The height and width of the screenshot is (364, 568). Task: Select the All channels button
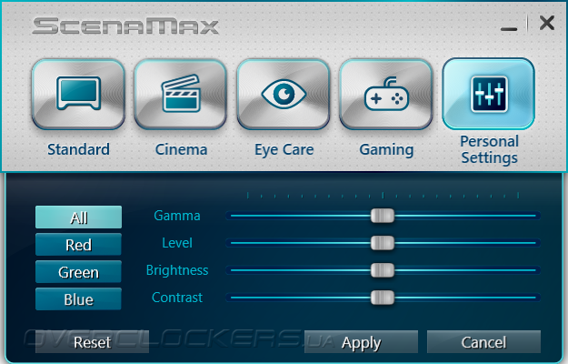point(78,217)
